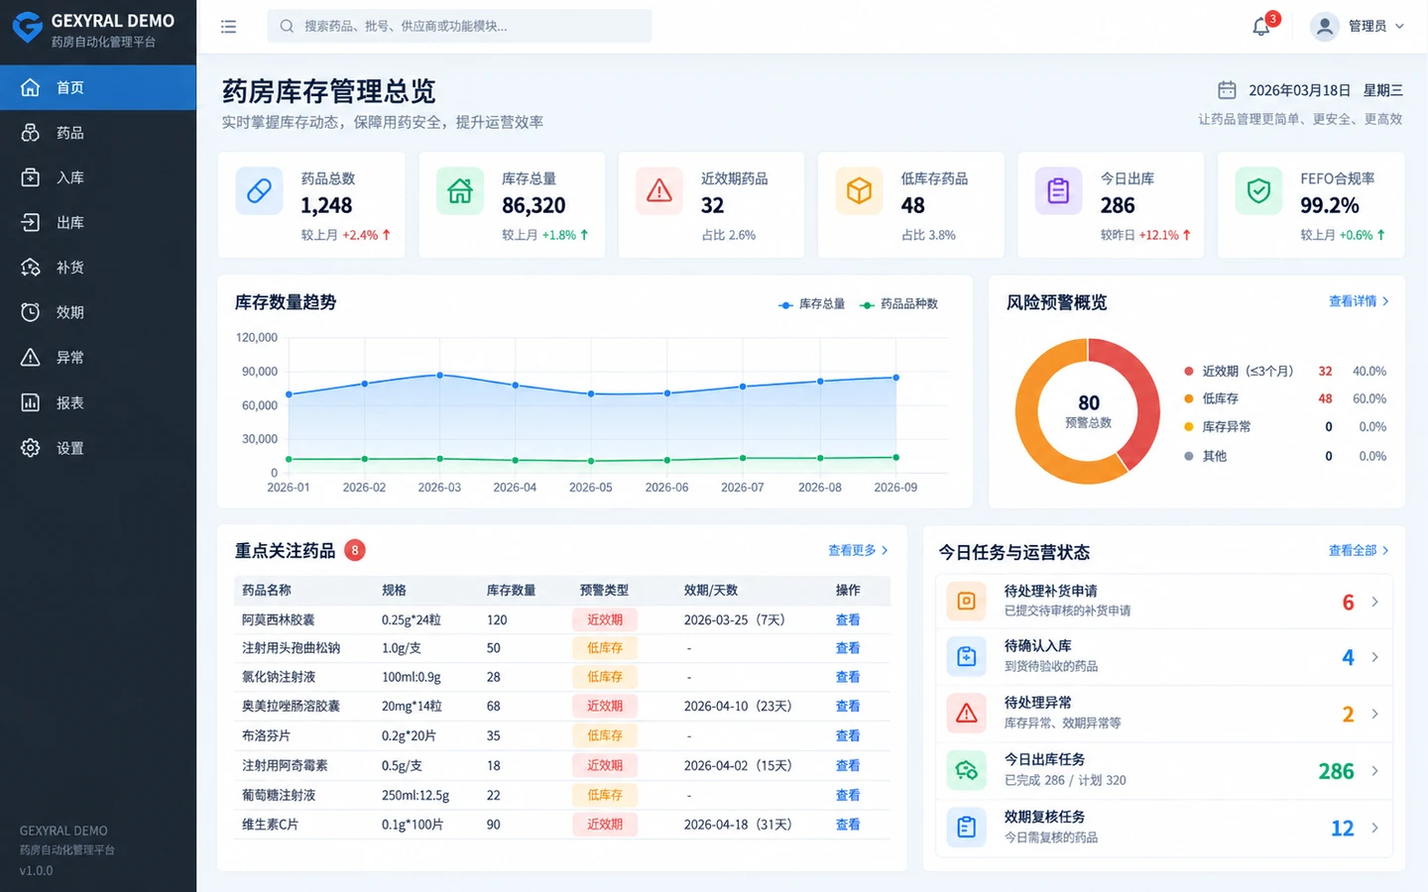The height and width of the screenshot is (892, 1428).
Task: Click the GEXYRAL DEMO shield logo
Action: tap(27, 28)
